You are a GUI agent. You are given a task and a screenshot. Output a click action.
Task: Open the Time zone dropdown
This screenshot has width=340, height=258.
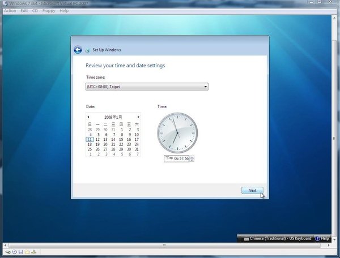[x=147, y=87]
